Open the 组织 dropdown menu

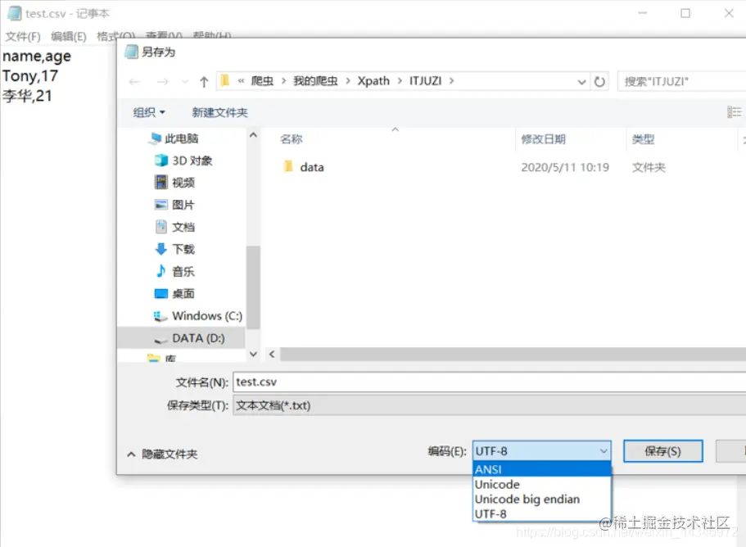coord(147,111)
